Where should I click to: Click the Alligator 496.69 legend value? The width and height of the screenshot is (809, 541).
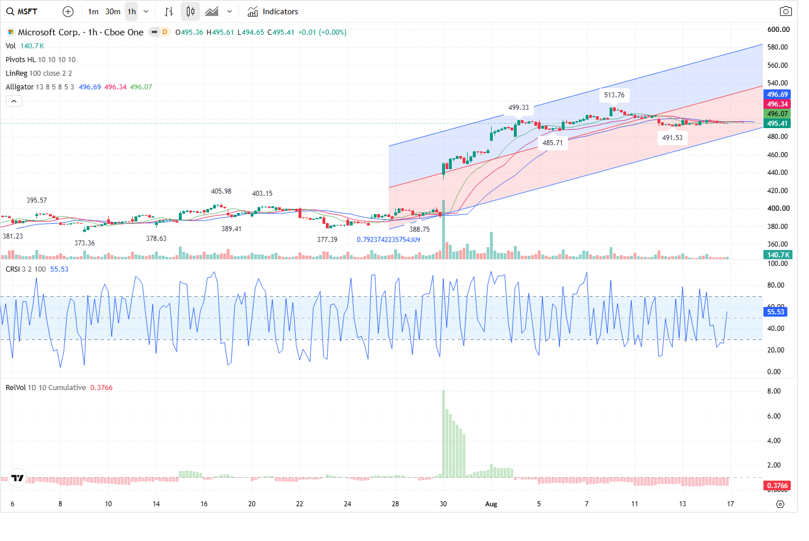(x=89, y=87)
